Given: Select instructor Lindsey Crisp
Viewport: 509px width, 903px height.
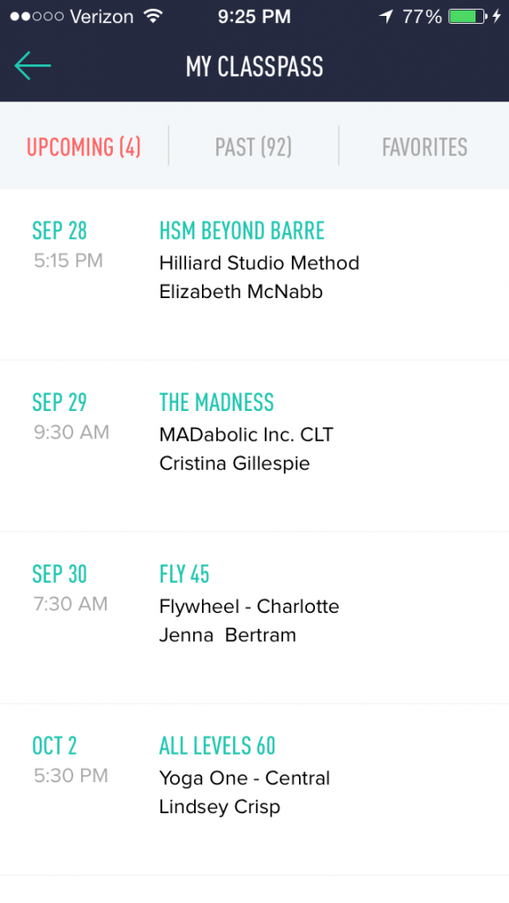Looking at the screenshot, I should (x=220, y=808).
